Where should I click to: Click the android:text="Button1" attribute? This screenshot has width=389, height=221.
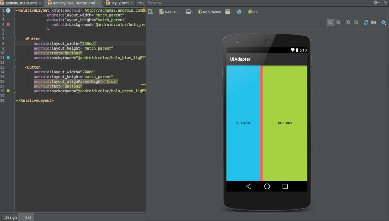[58, 53]
